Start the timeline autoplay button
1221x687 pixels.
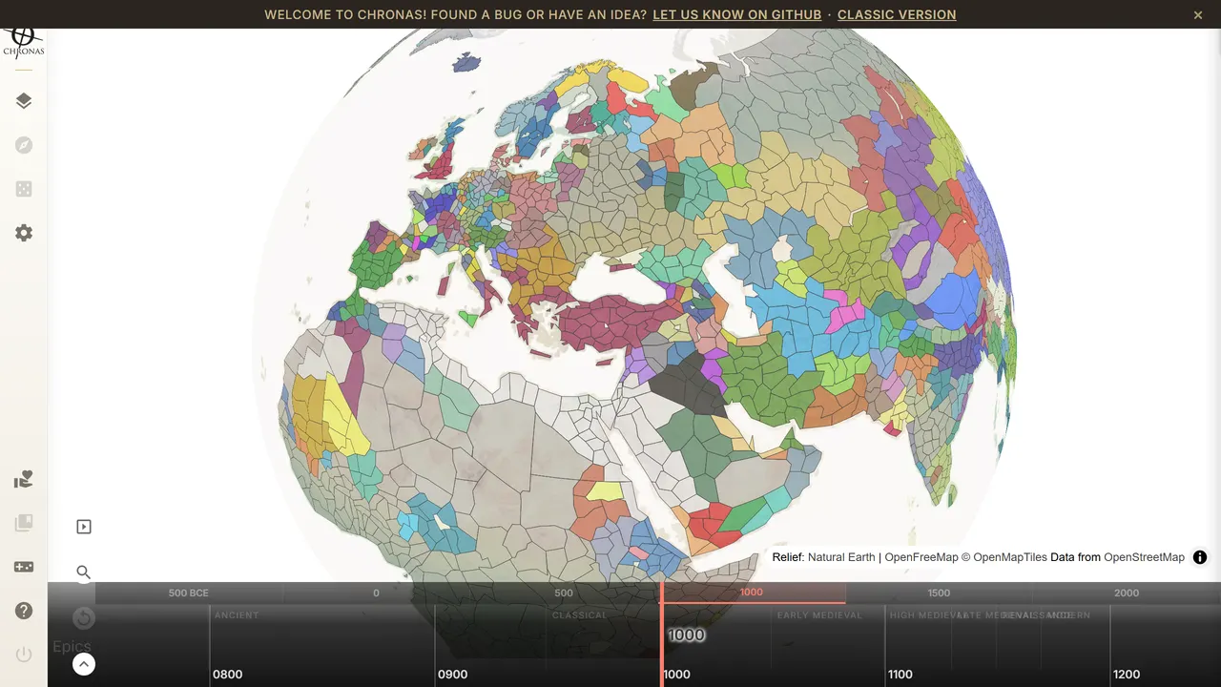coord(84,527)
